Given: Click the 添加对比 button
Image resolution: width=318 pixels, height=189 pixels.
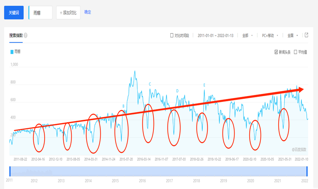Looking at the screenshot, I should pos(68,12).
